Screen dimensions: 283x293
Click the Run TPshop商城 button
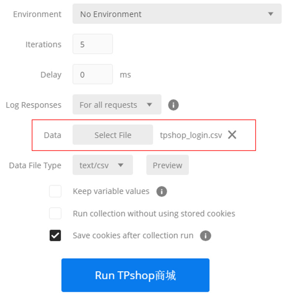(135, 275)
